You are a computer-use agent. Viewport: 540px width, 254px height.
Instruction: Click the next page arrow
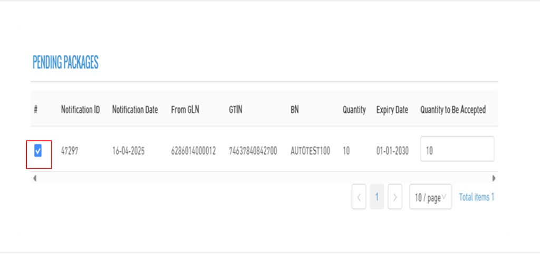pos(395,198)
